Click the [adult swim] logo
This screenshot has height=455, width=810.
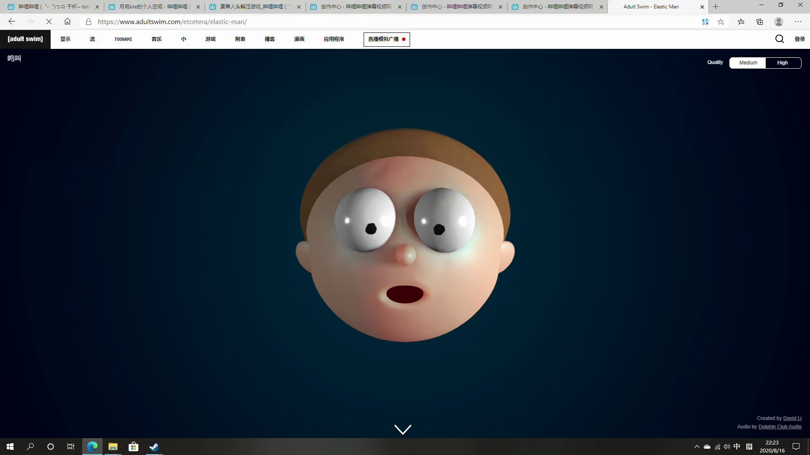pyautogui.click(x=25, y=39)
